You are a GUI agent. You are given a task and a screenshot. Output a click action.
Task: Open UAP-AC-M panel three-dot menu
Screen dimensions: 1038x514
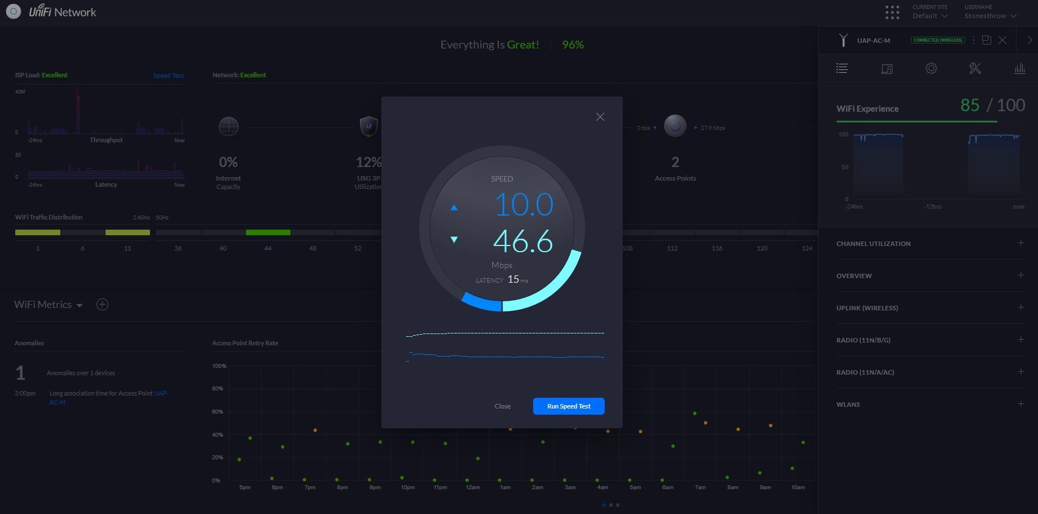click(x=974, y=40)
